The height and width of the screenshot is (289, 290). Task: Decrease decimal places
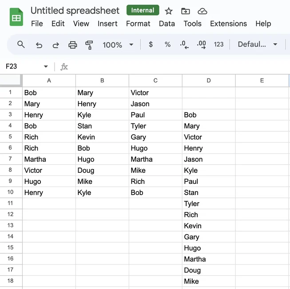(184, 45)
